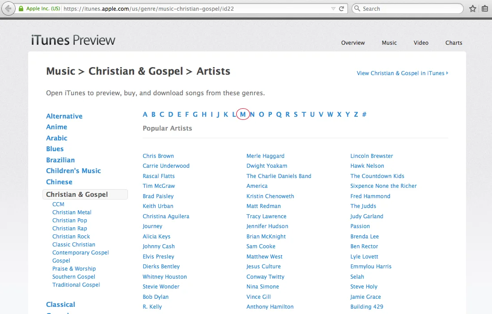Open artist Stevie Wonder
Image resolution: width=492 pixels, height=314 pixels.
pos(161,287)
